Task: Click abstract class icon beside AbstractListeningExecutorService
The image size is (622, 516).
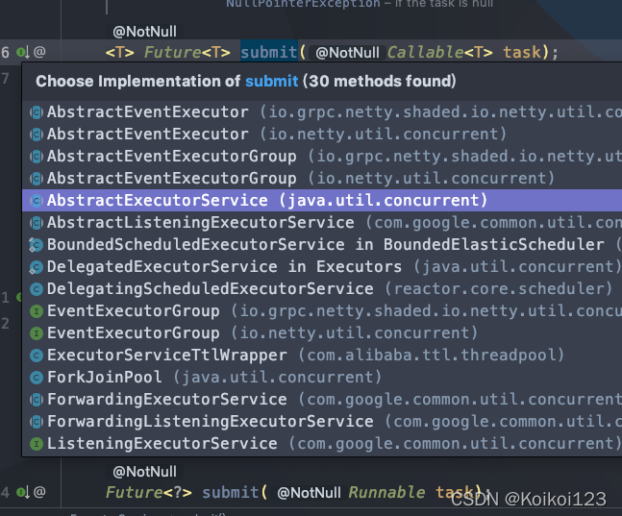Action: (x=37, y=223)
